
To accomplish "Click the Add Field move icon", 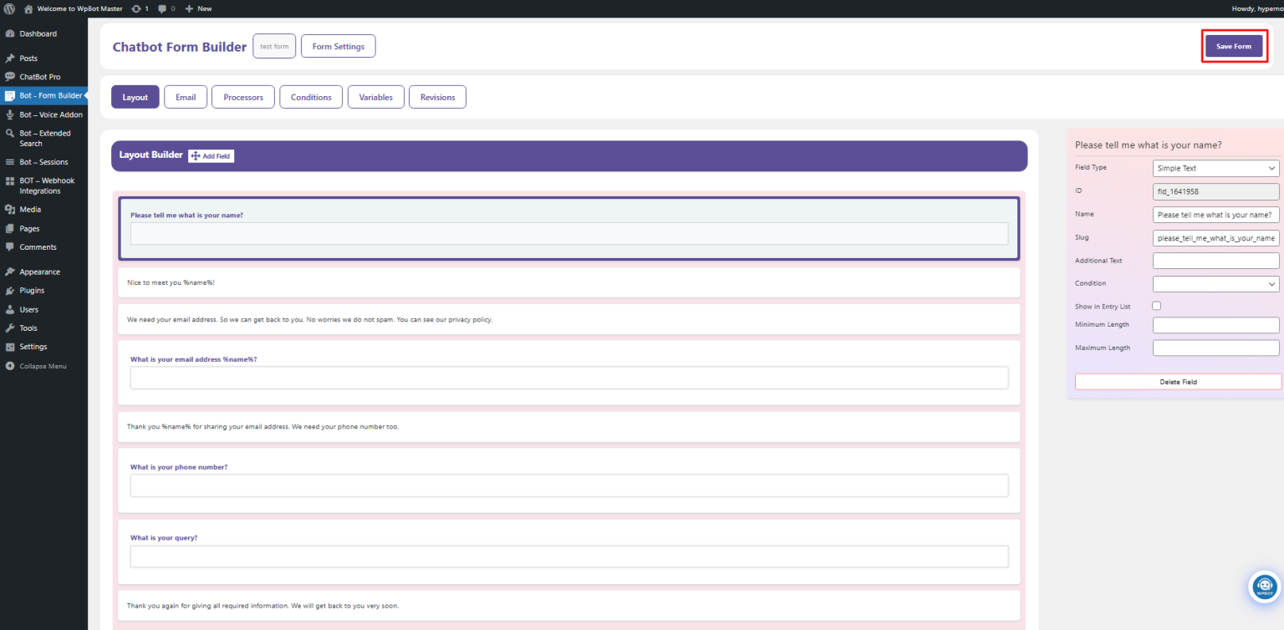I will point(196,155).
